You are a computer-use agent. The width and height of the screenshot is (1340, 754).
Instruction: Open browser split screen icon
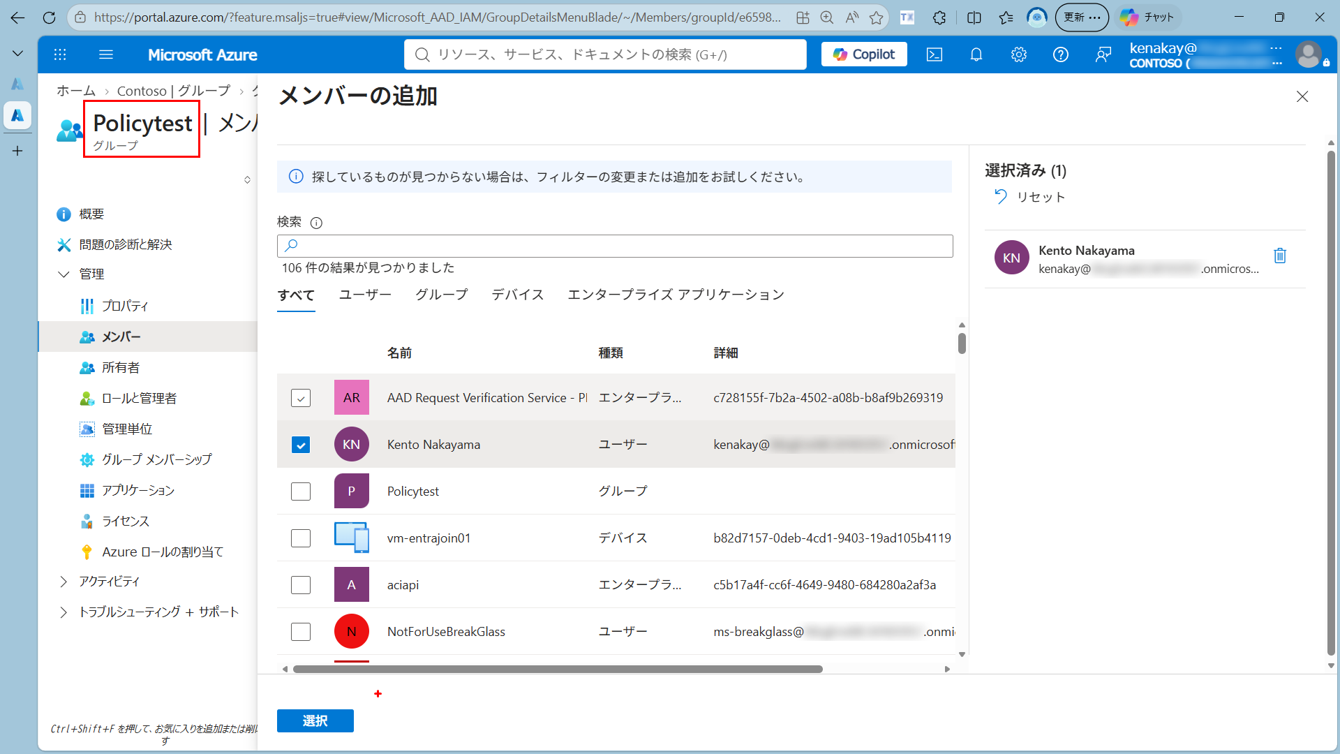974,17
